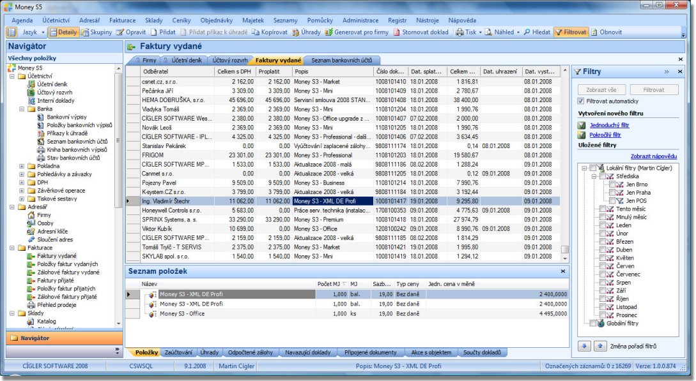The width and height of the screenshot is (696, 381).
Task: Open Katalog under Sklady
Action: click(x=46, y=321)
